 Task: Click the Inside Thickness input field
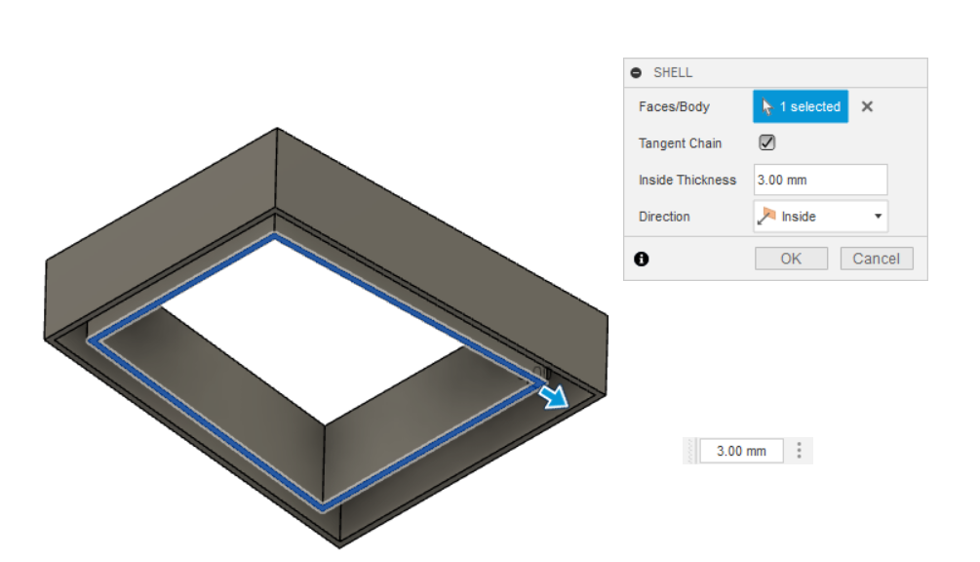click(820, 180)
